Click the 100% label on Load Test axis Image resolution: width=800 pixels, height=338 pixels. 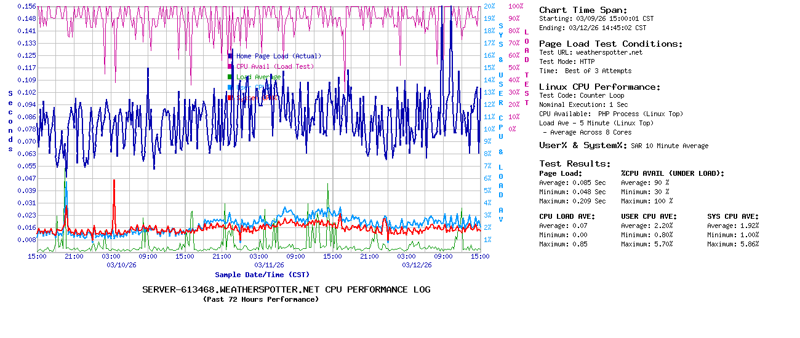(516, 6)
